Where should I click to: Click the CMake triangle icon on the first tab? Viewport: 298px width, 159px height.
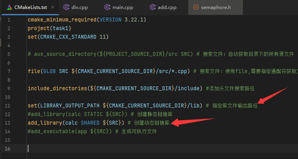8,7
